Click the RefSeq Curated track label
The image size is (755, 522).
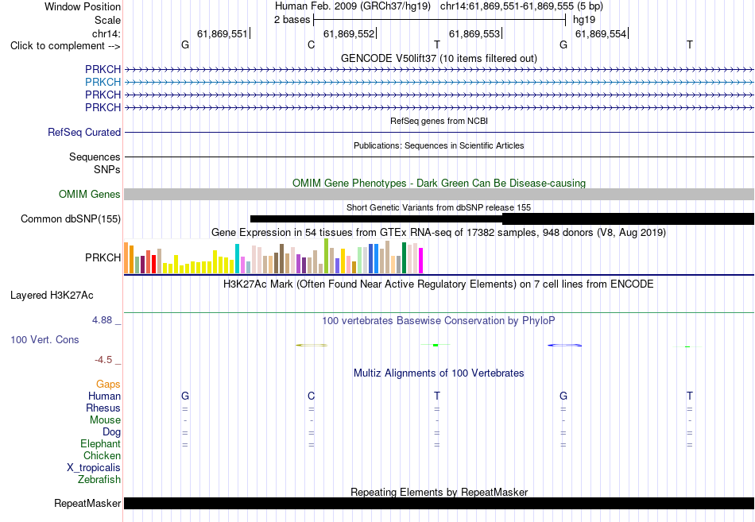pyautogui.click(x=84, y=132)
